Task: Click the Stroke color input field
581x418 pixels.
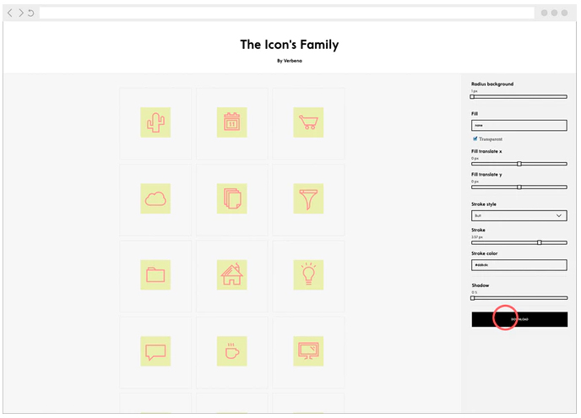Action: click(519, 265)
